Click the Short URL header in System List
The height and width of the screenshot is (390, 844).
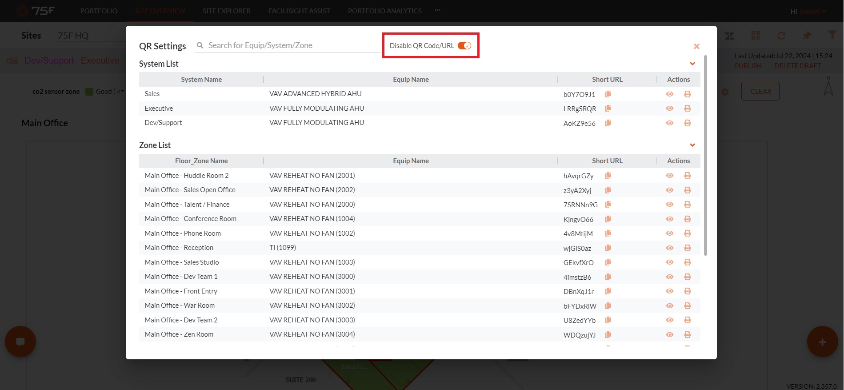tap(607, 79)
